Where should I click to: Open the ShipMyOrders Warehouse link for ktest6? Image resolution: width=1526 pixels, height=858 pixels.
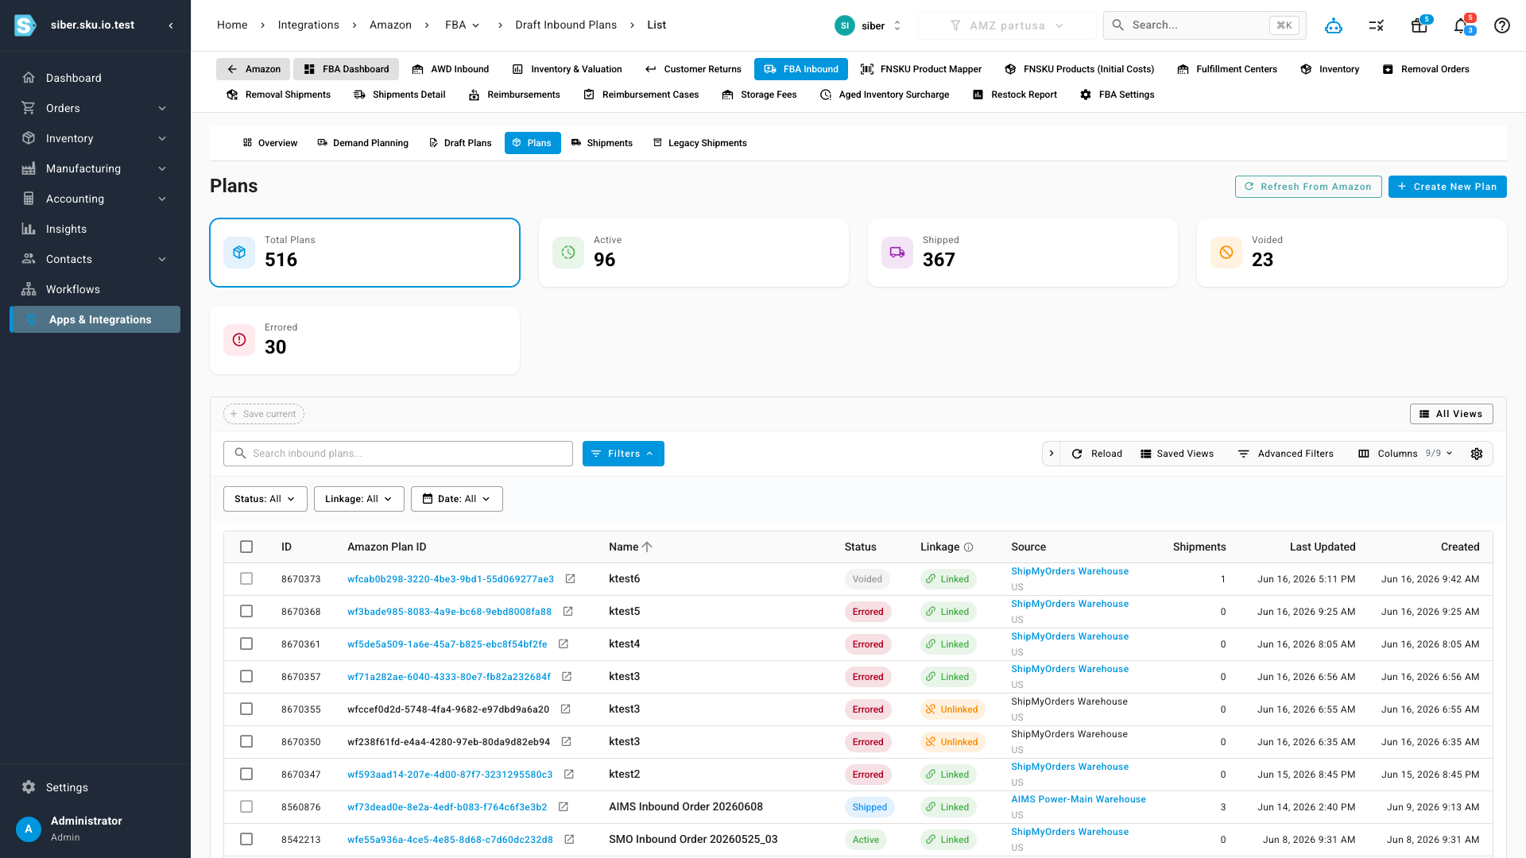click(x=1070, y=571)
